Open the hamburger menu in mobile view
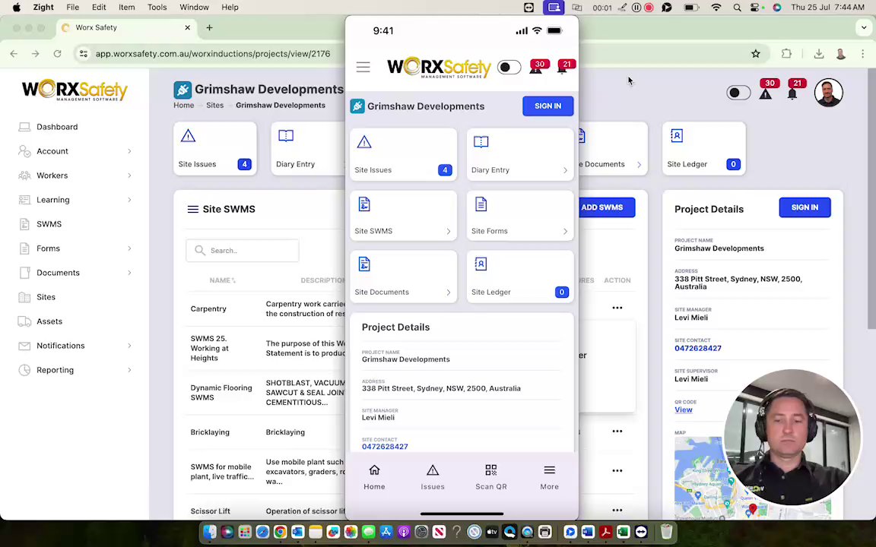This screenshot has height=547, width=876. 363,68
